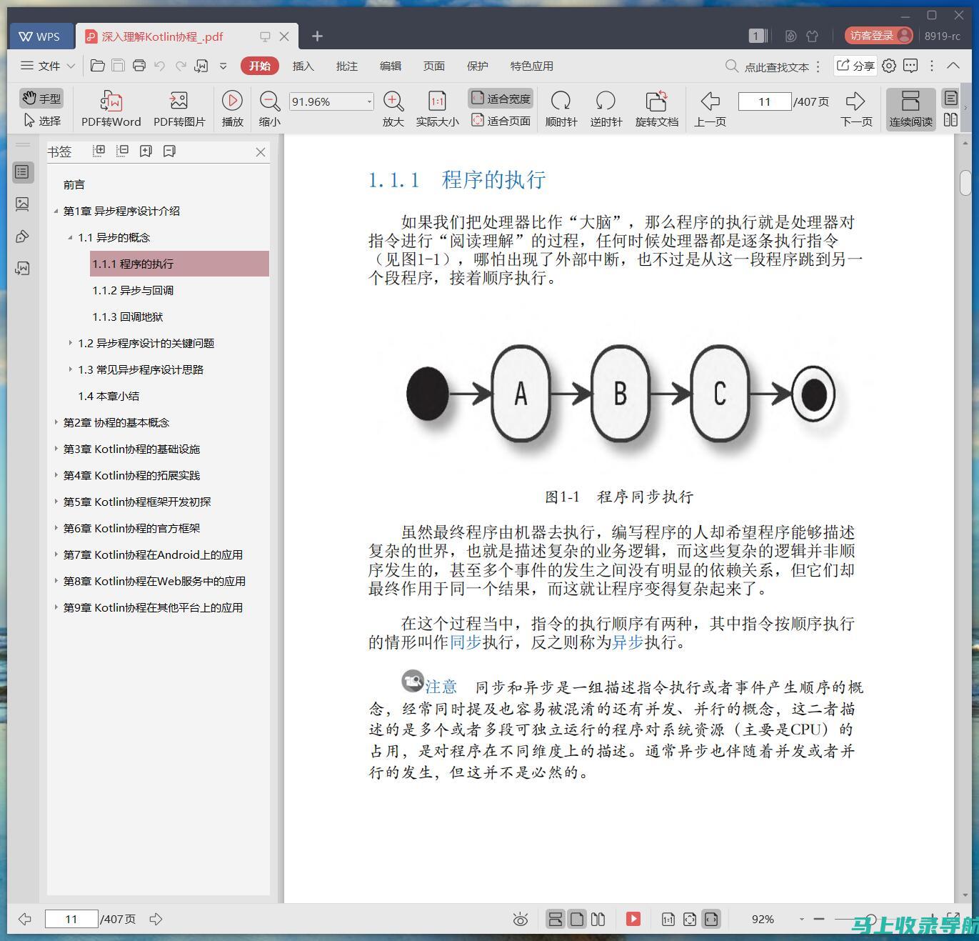
Task: Select bookmark 1.1.2 异步与回调
Action: 133,290
